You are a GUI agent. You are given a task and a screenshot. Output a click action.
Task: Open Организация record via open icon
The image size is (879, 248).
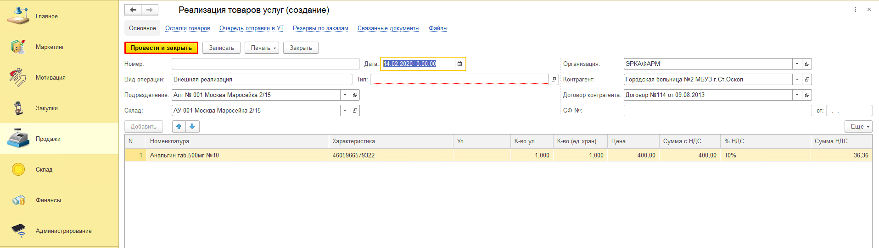pyautogui.click(x=807, y=64)
